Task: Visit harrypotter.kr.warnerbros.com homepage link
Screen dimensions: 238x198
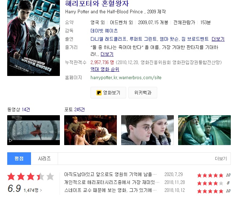Action: [126, 77]
